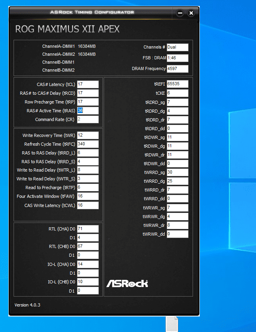256x332 pixels.
Task: Click the tRDWR_dr input field
Action: tap(177, 155)
